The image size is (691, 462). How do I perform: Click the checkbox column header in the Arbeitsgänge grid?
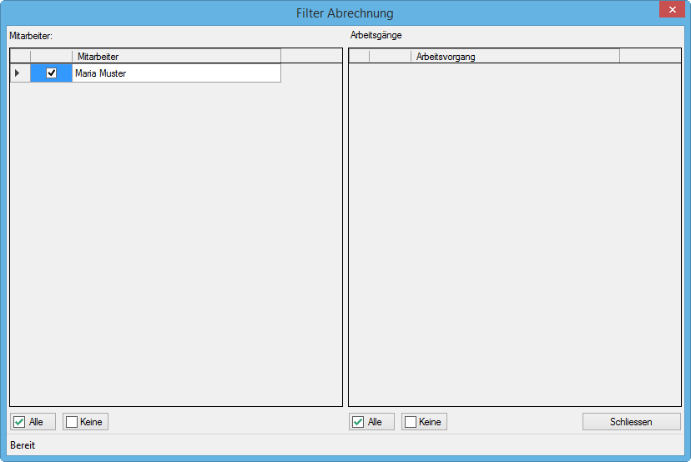pos(390,56)
